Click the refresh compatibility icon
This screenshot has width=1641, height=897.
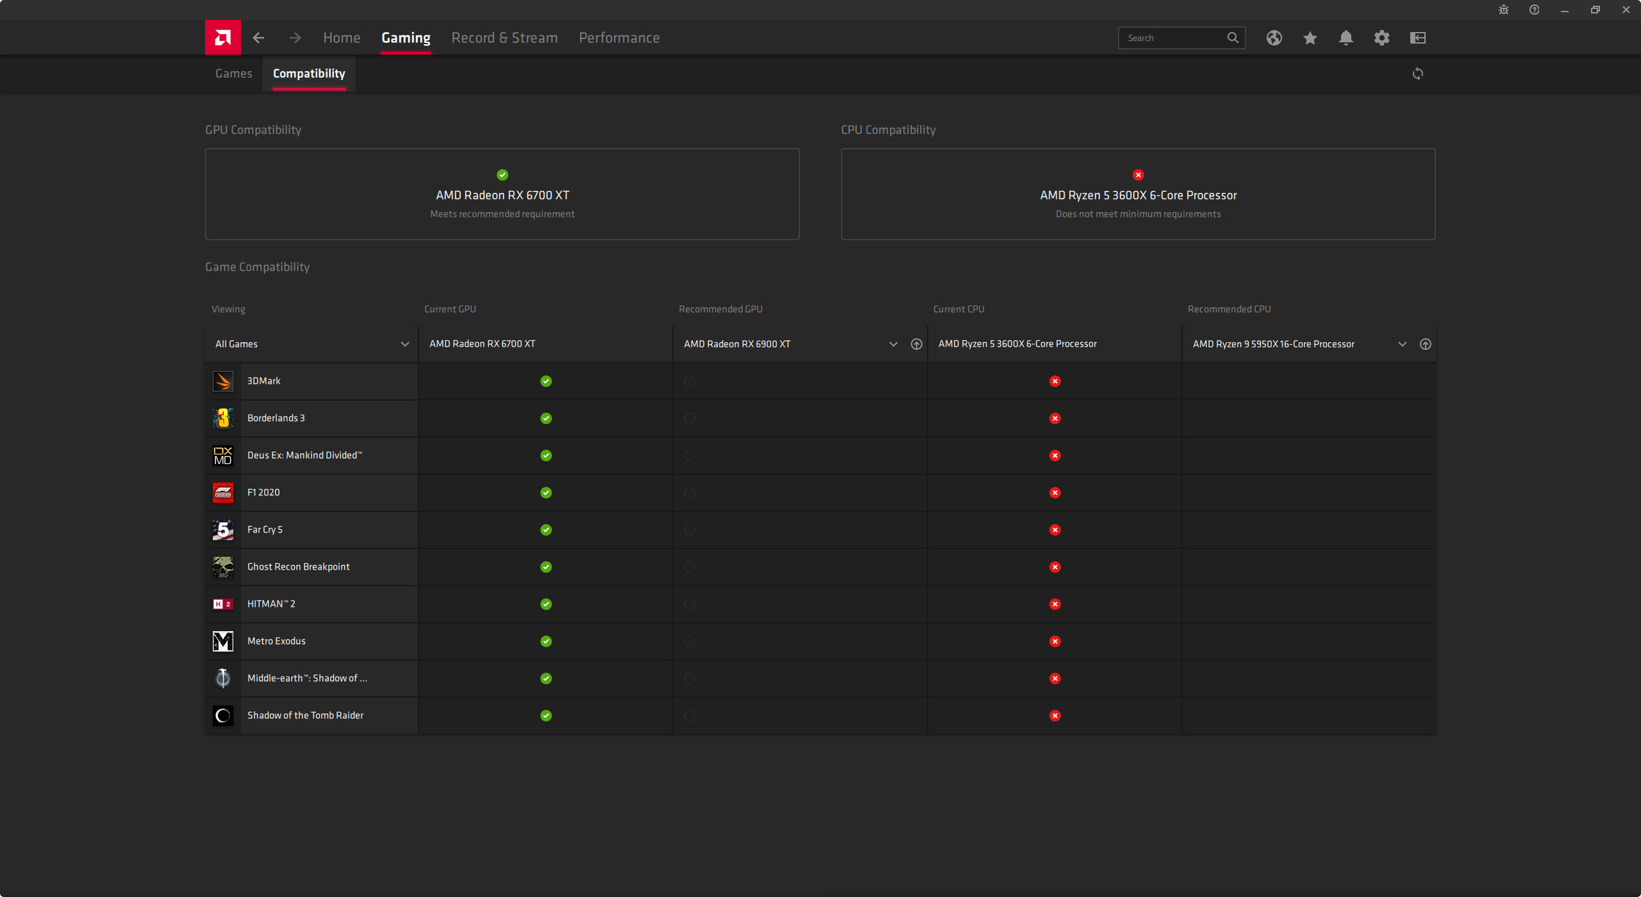coord(1418,74)
